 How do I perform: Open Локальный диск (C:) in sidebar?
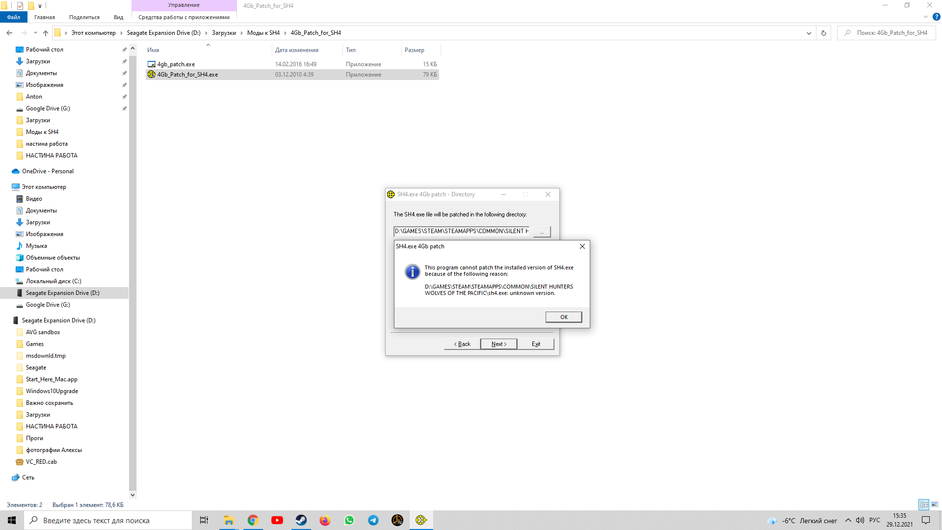pyautogui.click(x=53, y=281)
